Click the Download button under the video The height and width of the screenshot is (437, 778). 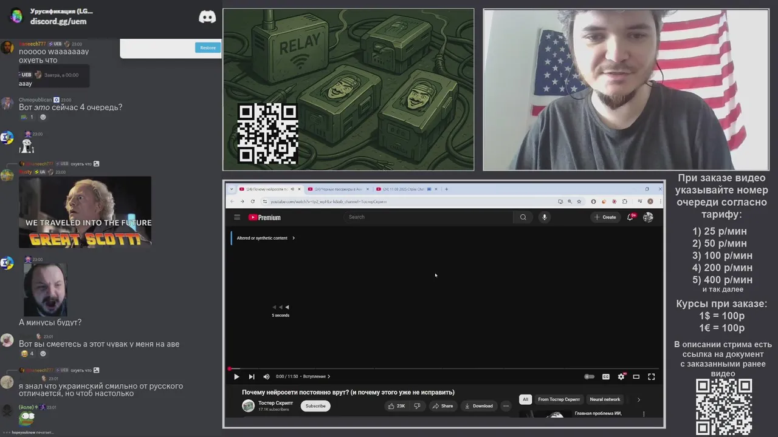[x=478, y=406]
